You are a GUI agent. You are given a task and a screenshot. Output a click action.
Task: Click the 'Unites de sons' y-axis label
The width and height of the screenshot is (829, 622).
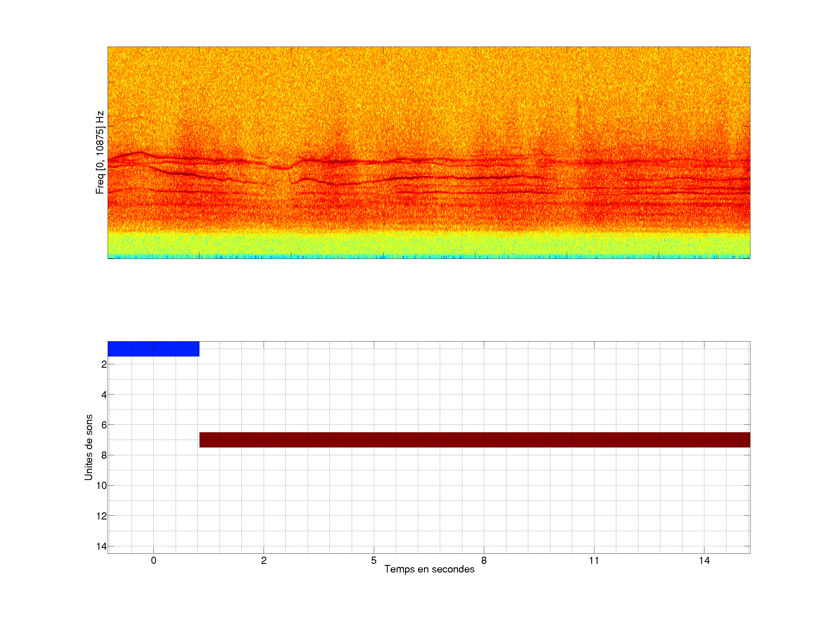pyautogui.click(x=89, y=447)
